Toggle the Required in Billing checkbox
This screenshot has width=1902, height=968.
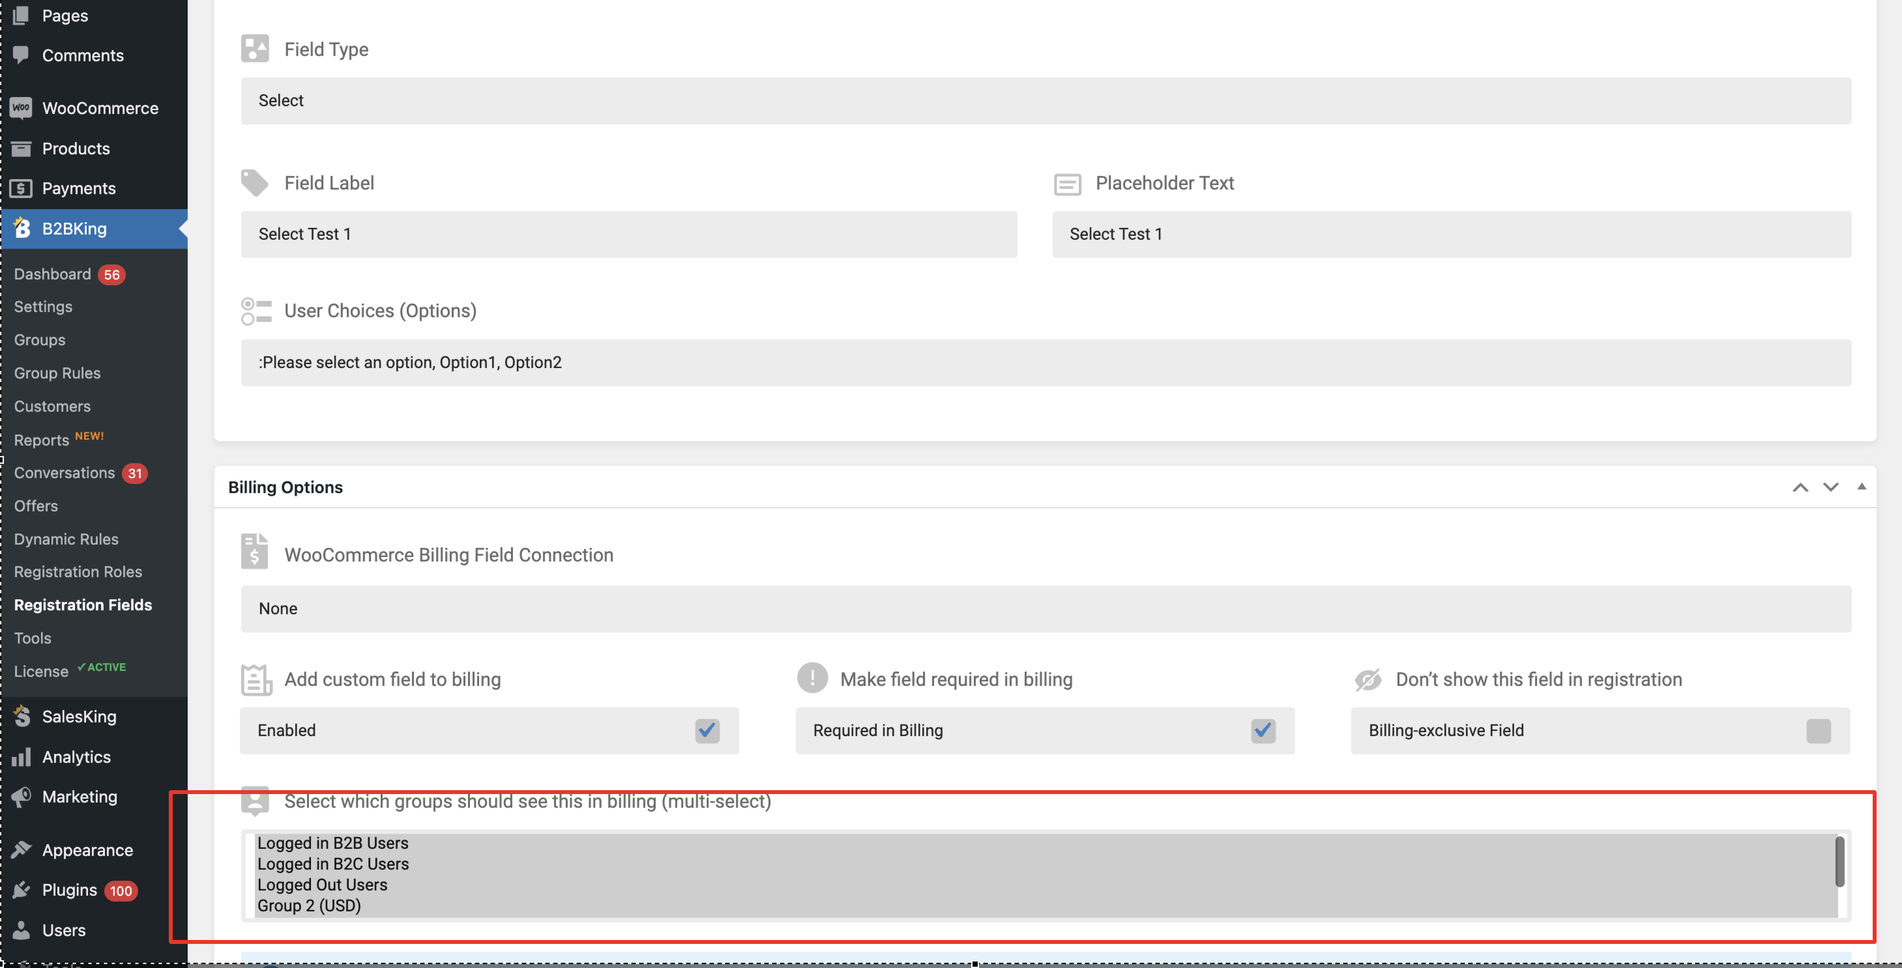[1263, 730]
